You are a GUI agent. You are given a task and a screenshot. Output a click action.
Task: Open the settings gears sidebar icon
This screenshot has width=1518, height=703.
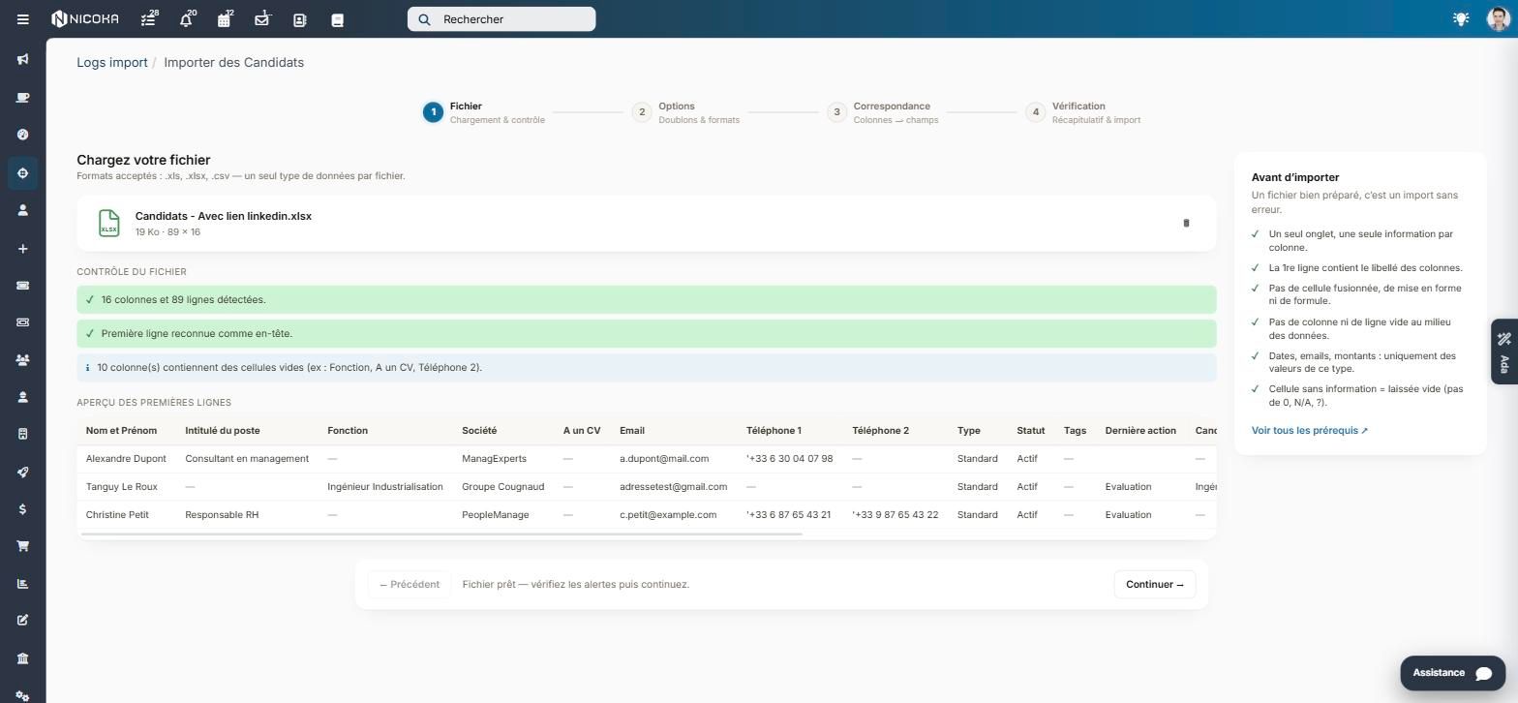(x=22, y=695)
